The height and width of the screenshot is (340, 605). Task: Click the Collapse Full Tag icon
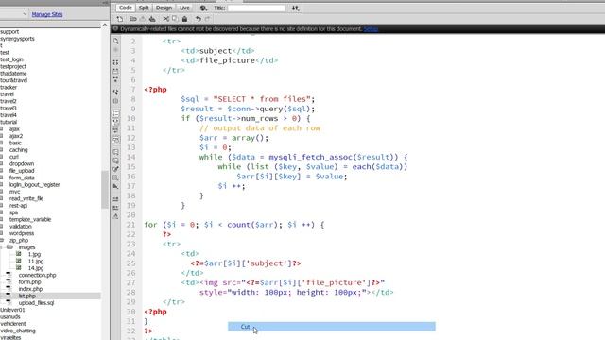115,62
